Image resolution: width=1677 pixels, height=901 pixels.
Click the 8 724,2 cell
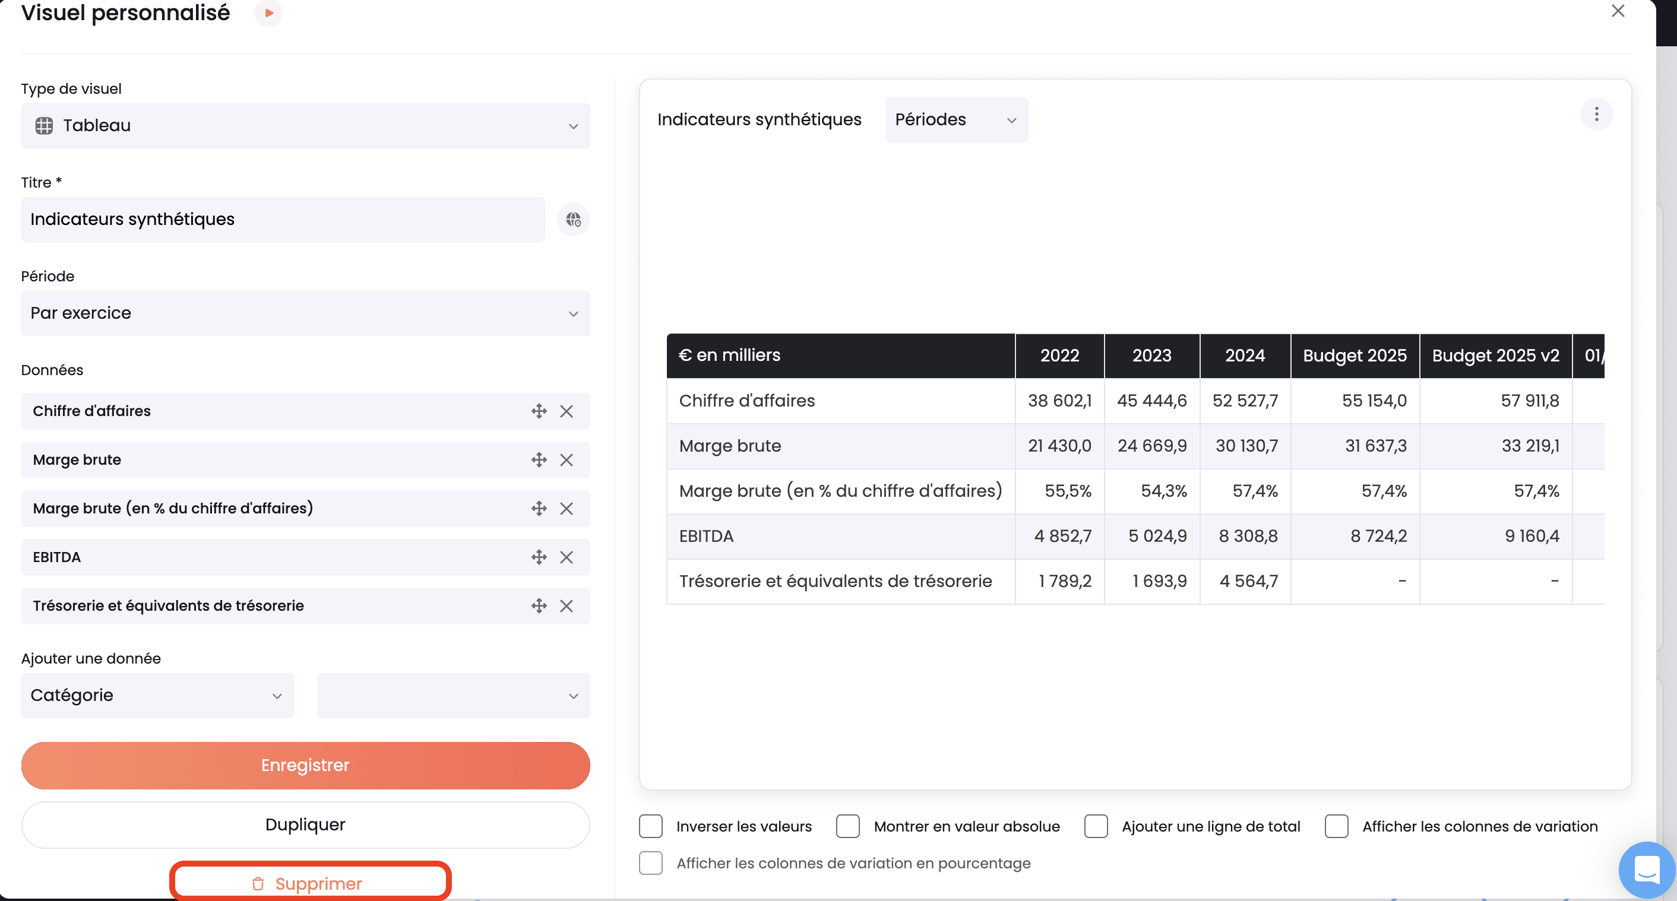coord(1355,536)
